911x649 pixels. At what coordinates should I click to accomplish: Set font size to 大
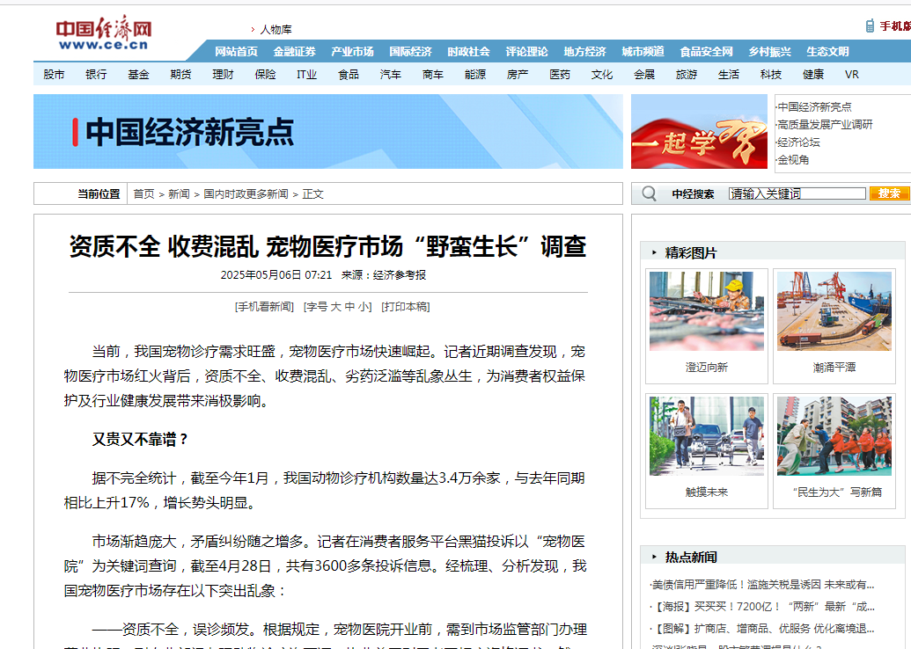336,307
